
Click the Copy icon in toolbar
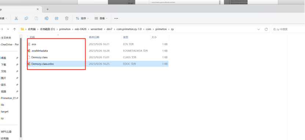[x=26, y=18]
